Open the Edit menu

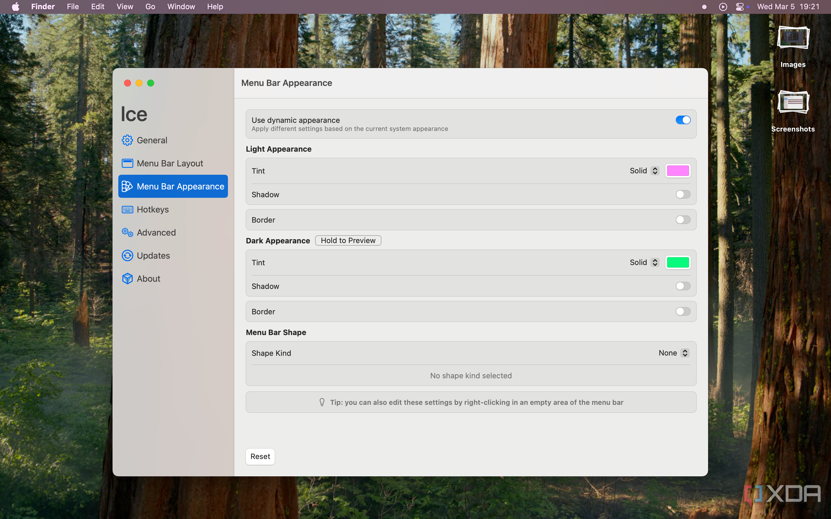[x=98, y=7]
